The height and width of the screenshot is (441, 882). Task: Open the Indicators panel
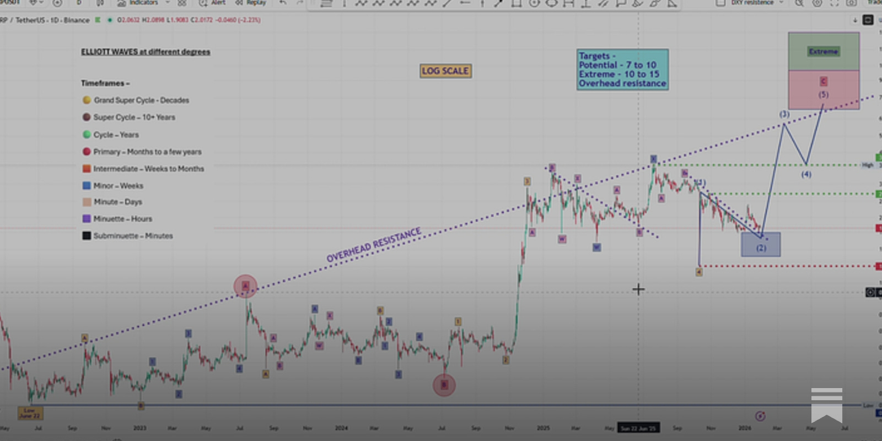click(137, 3)
